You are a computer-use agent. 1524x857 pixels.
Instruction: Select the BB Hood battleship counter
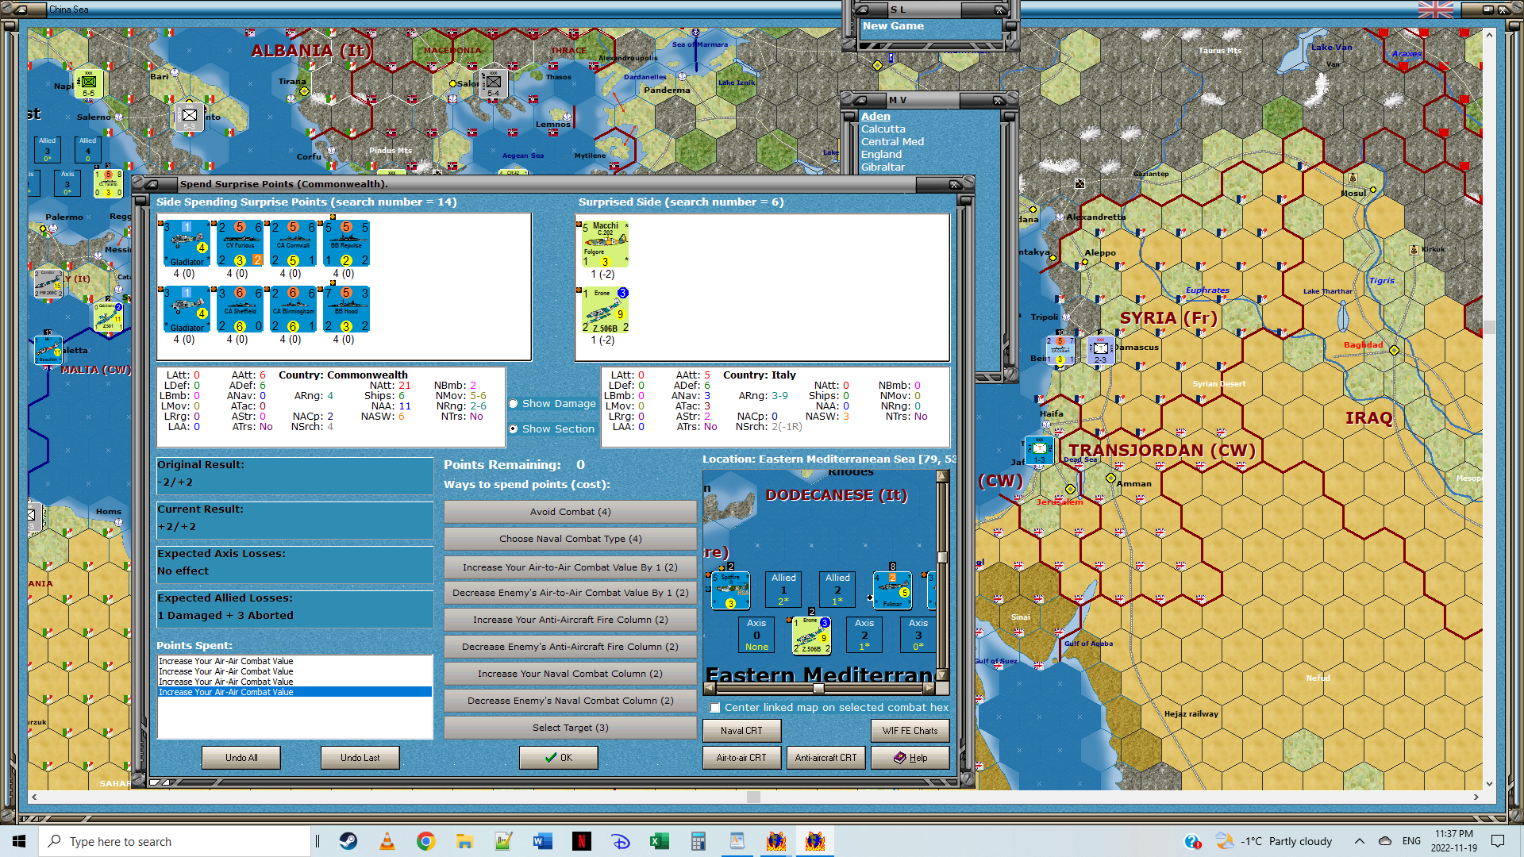pyautogui.click(x=346, y=309)
